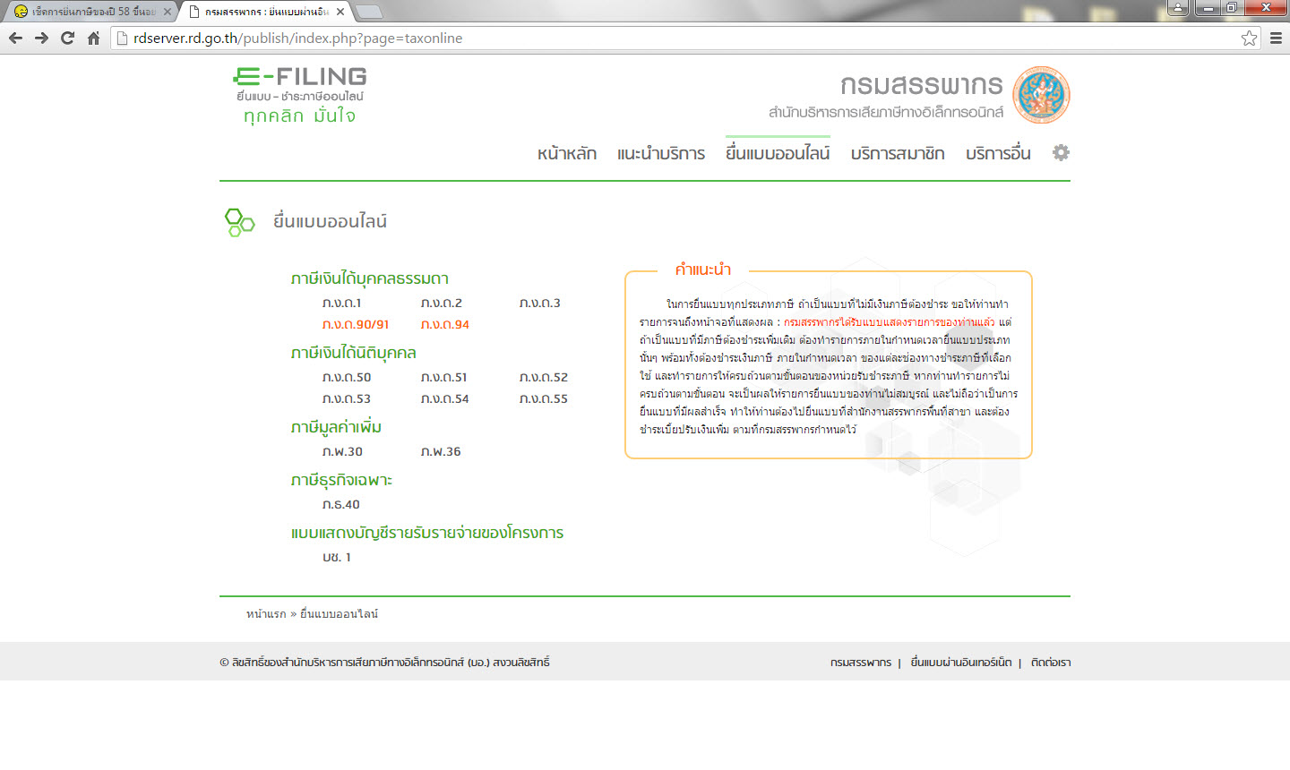Image resolution: width=1290 pixels, height=770 pixels.
Task: Open the ภ.ง.ด.55 form link
Action: (544, 398)
